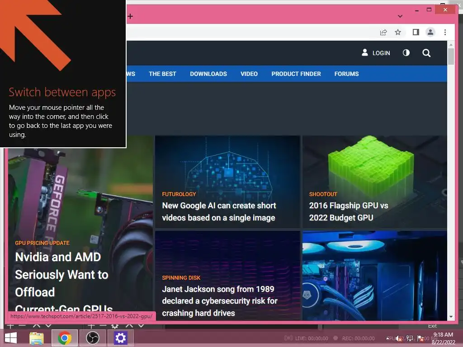Screen dimensions: 463x347
Task: Show hidden system tray icons arrow
Action: pos(387,338)
